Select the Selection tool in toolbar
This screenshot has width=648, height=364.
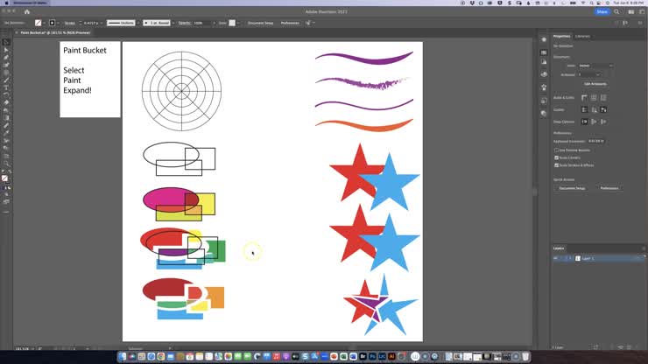click(x=6, y=42)
